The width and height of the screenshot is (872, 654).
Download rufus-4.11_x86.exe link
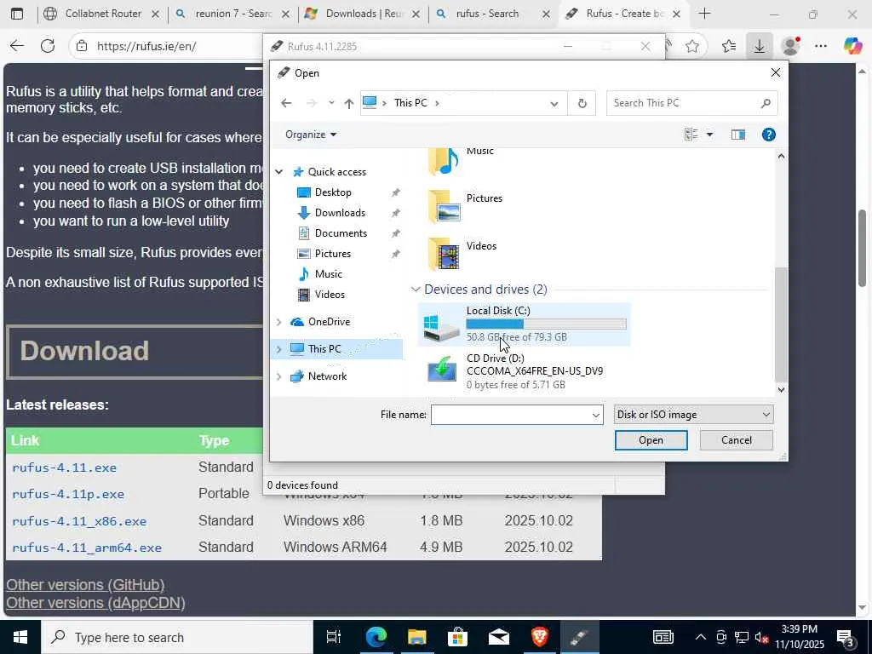(79, 522)
